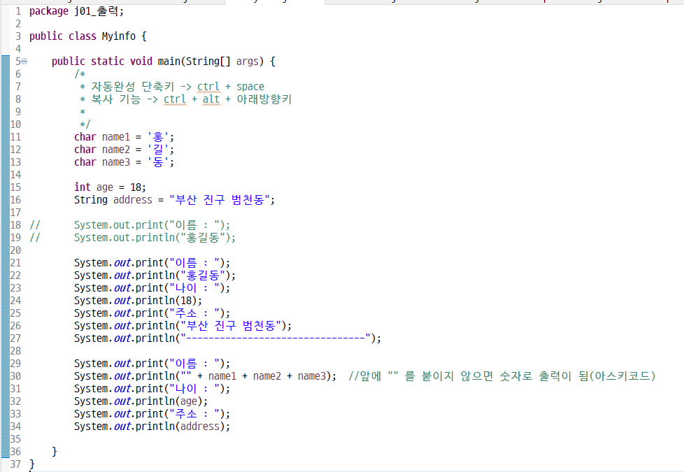The image size is (684, 472).
Task: Click the print("나이 : ") statement on line 31
Action: tap(152, 389)
